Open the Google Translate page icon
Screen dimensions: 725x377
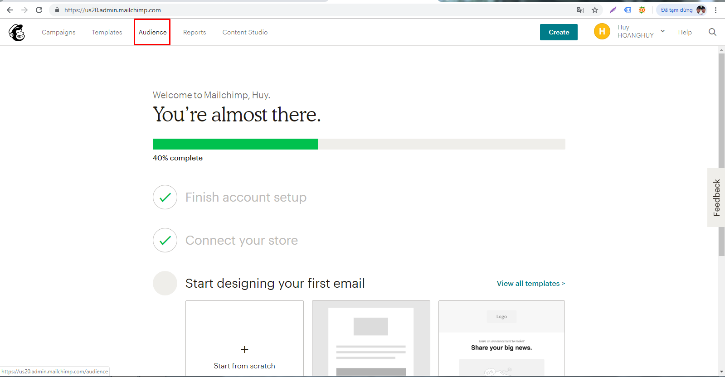pos(580,10)
